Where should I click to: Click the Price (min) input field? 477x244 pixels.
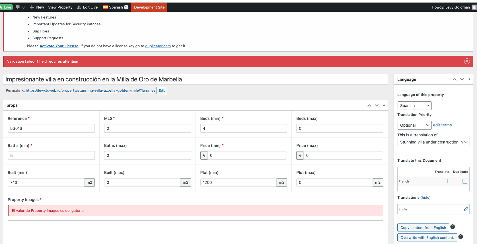247,155
